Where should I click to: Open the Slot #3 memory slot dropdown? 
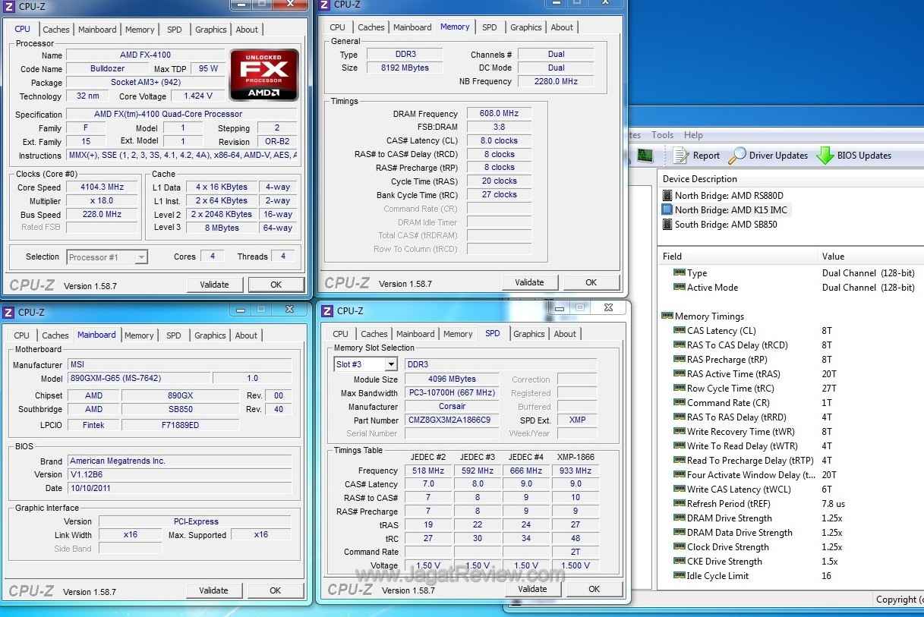391,364
